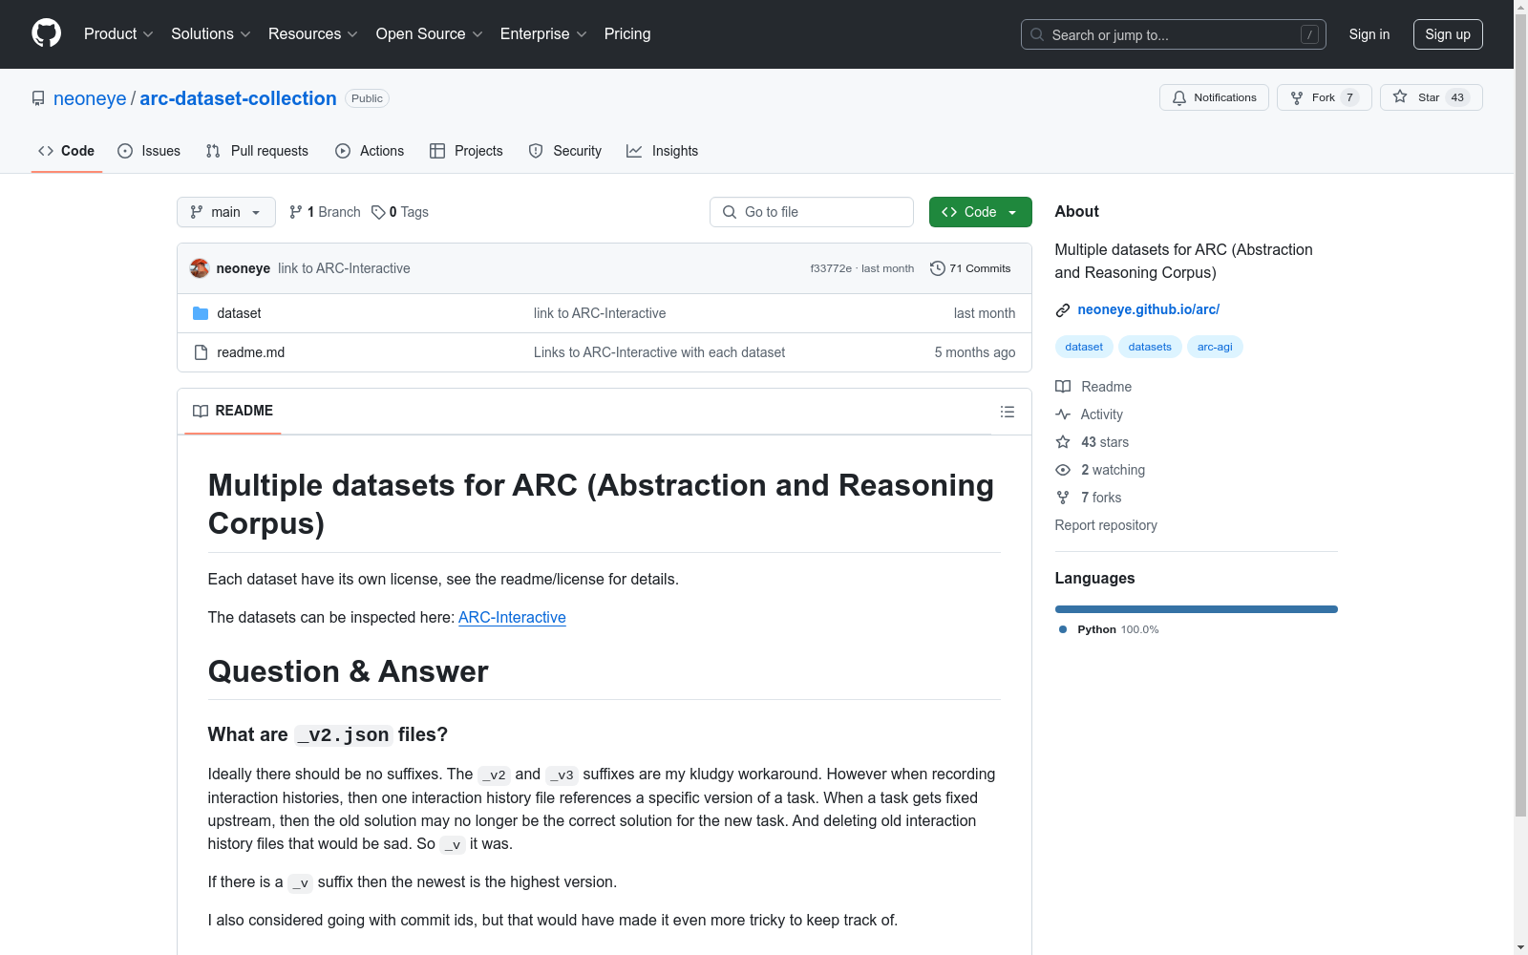Open the Python 100.0% language link
This screenshot has width=1528, height=955.
(x=1109, y=629)
